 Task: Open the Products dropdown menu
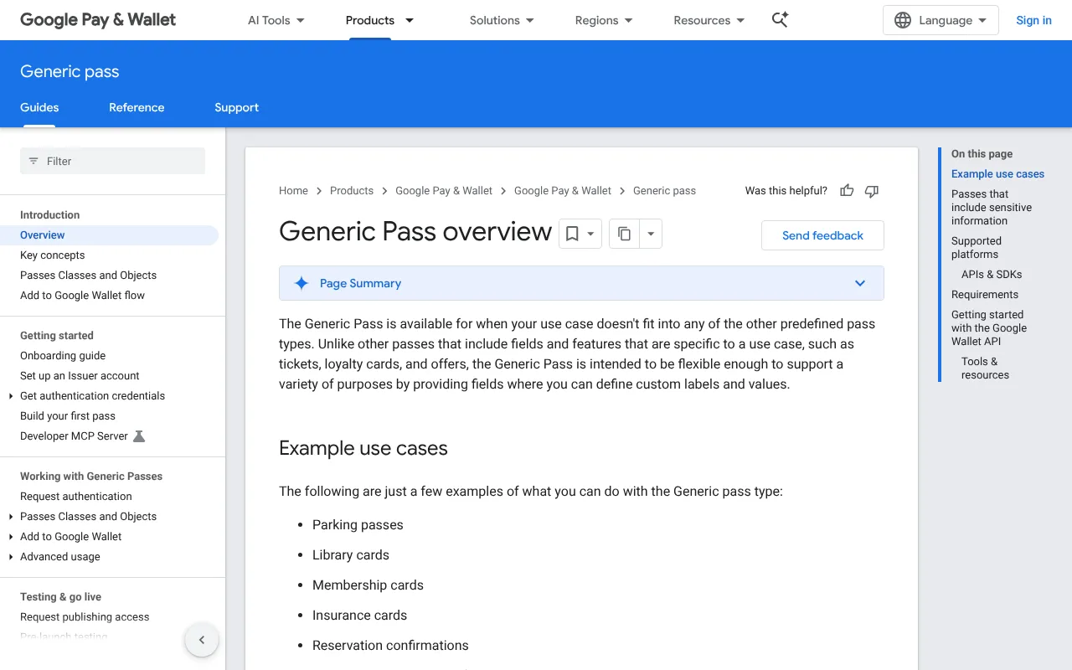(x=380, y=20)
